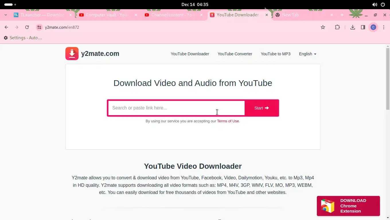Click the page vertical scrollbar
The height and width of the screenshot is (220, 390).
tap(388, 79)
